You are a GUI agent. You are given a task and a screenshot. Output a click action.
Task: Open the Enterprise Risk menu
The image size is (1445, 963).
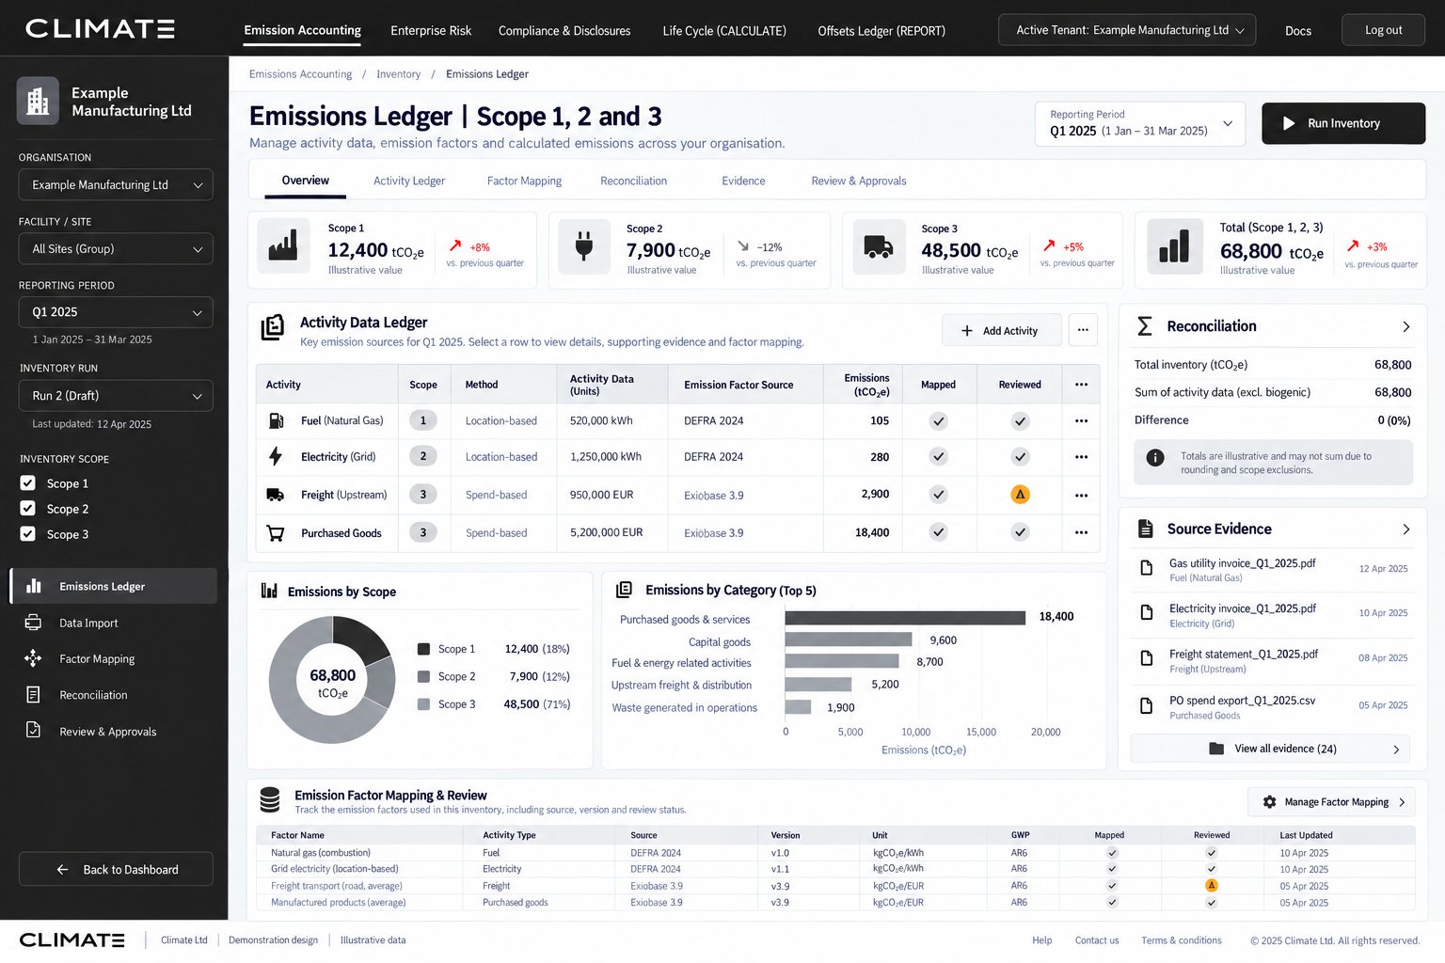(x=431, y=30)
